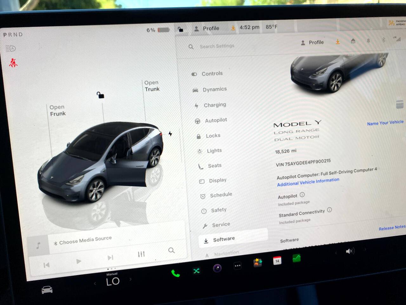
Task: Click Name Your Vehicle link
Action: click(x=385, y=123)
